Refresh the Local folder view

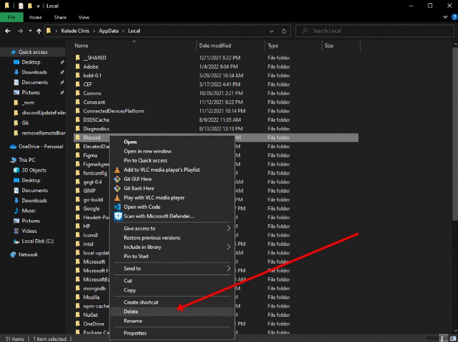tap(285, 31)
